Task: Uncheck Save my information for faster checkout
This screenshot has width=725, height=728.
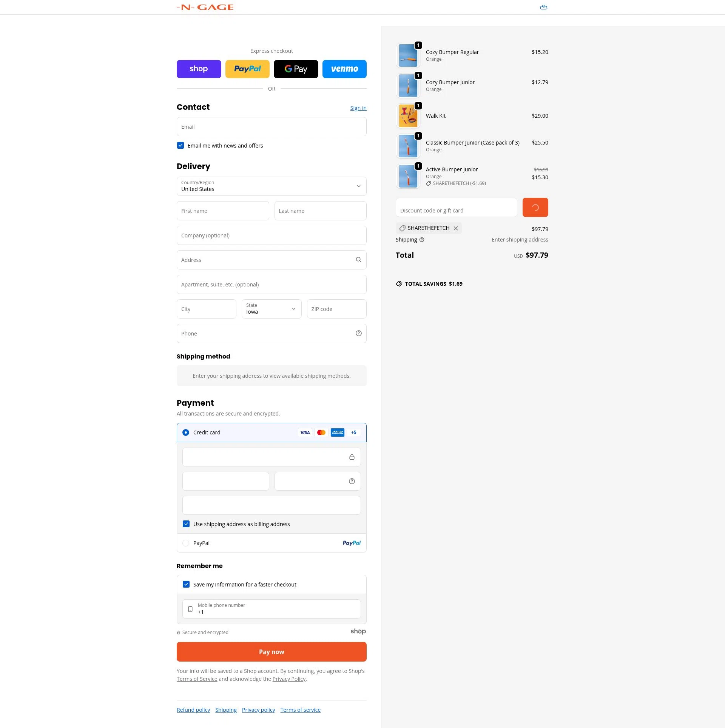Action: (186, 584)
